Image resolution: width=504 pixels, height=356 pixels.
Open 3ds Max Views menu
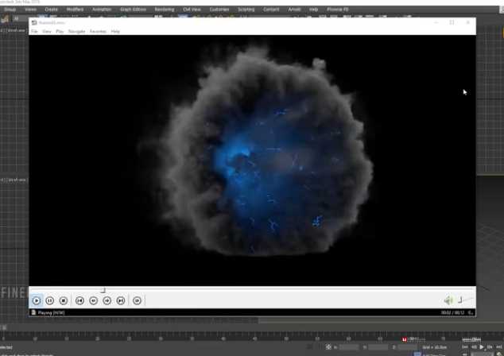coord(30,10)
